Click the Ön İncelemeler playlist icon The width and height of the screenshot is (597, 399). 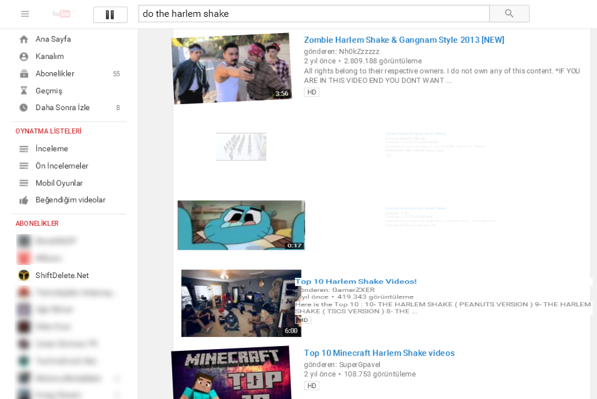point(23,166)
